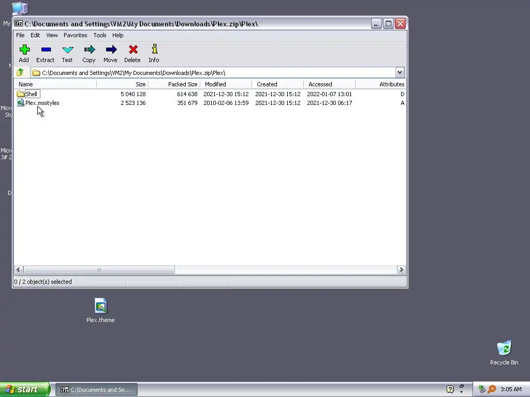Click the address bar path field
Image resolution: width=530 pixels, height=397 pixels.
tap(213, 72)
